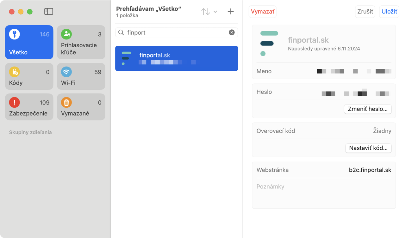Click the magnifying glass search icon
The image size is (405, 238).
121,33
